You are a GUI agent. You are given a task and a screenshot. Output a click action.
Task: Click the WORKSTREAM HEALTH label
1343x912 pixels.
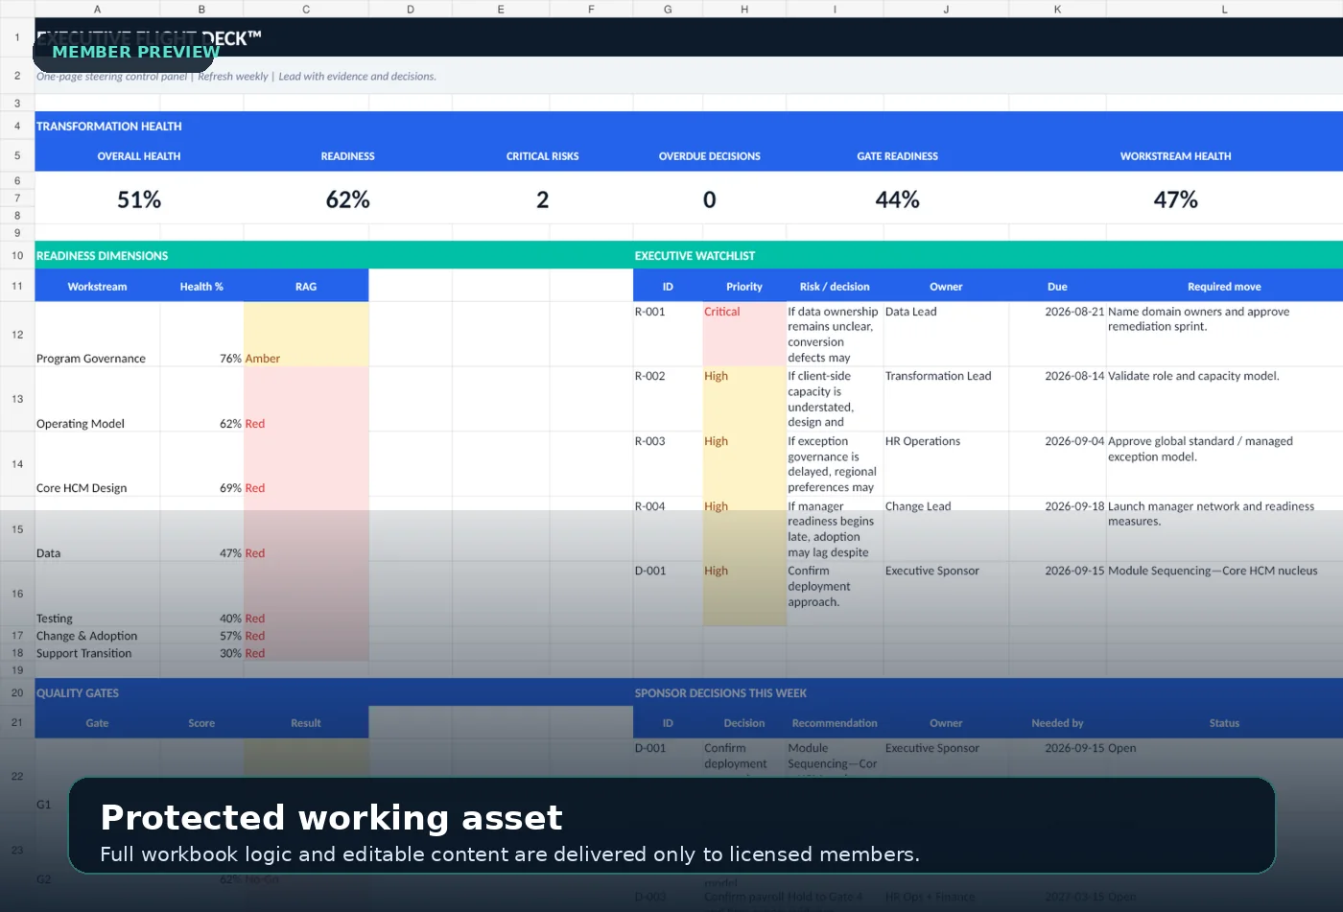(x=1175, y=156)
